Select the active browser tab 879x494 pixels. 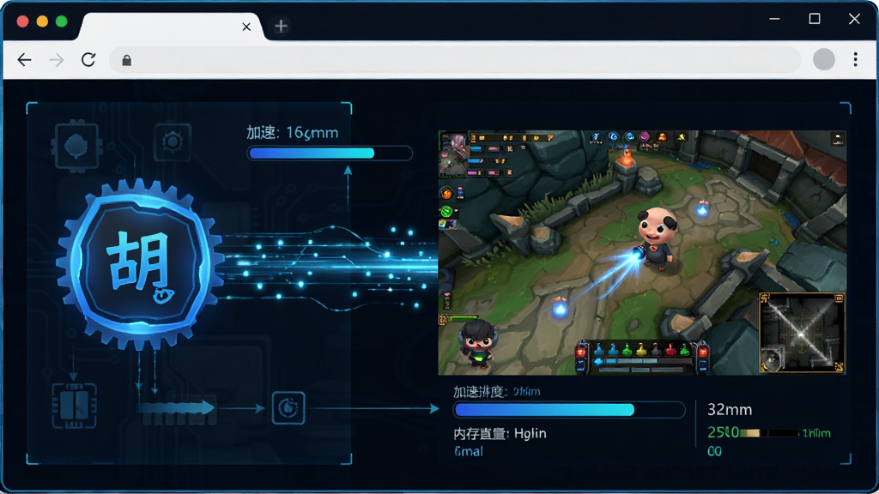(171, 27)
